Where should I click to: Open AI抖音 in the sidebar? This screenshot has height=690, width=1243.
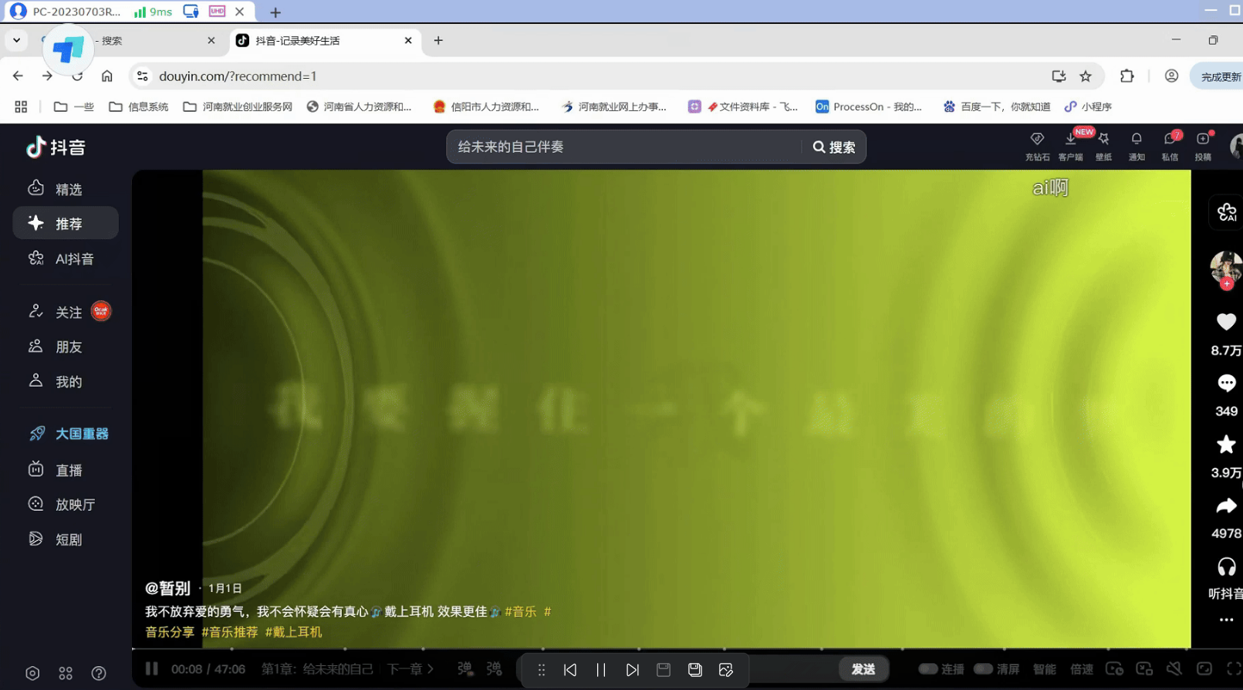pyautogui.click(x=66, y=259)
